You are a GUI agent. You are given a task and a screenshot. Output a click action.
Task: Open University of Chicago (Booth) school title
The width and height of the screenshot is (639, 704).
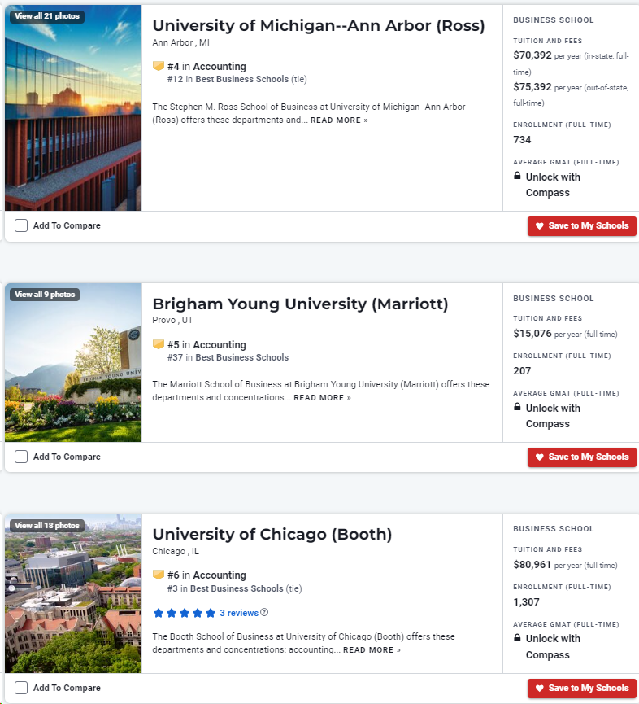(x=272, y=534)
